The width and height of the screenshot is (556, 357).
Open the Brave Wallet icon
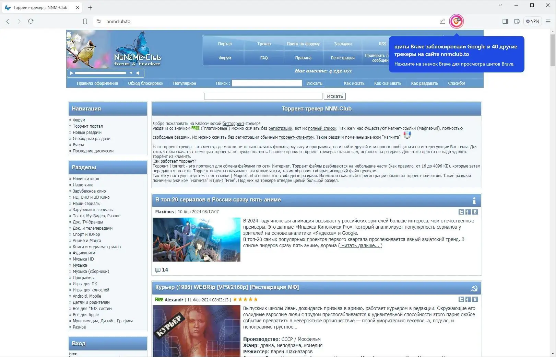point(517,21)
